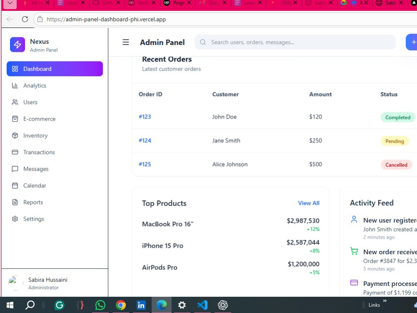This screenshot has width=417, height=313.
Task: Click the Sabira Hussaini name text
Action: 48,280
